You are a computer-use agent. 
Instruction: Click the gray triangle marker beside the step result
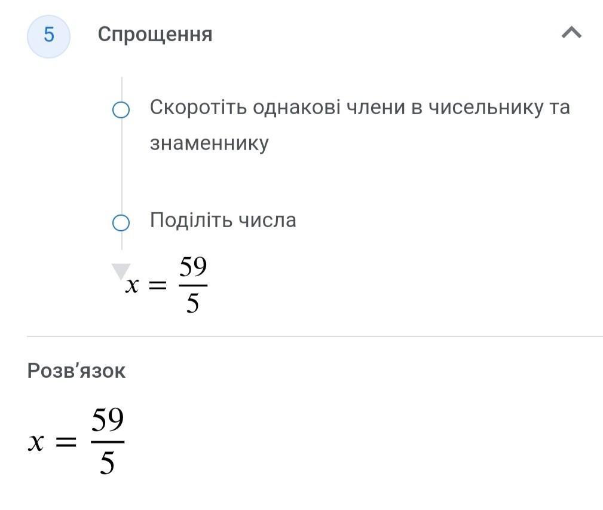click(x=121, y=271)
